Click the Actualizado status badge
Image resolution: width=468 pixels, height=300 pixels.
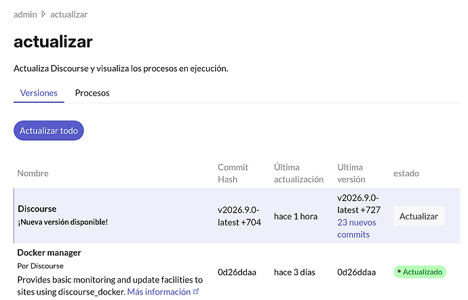coord(420,272)
